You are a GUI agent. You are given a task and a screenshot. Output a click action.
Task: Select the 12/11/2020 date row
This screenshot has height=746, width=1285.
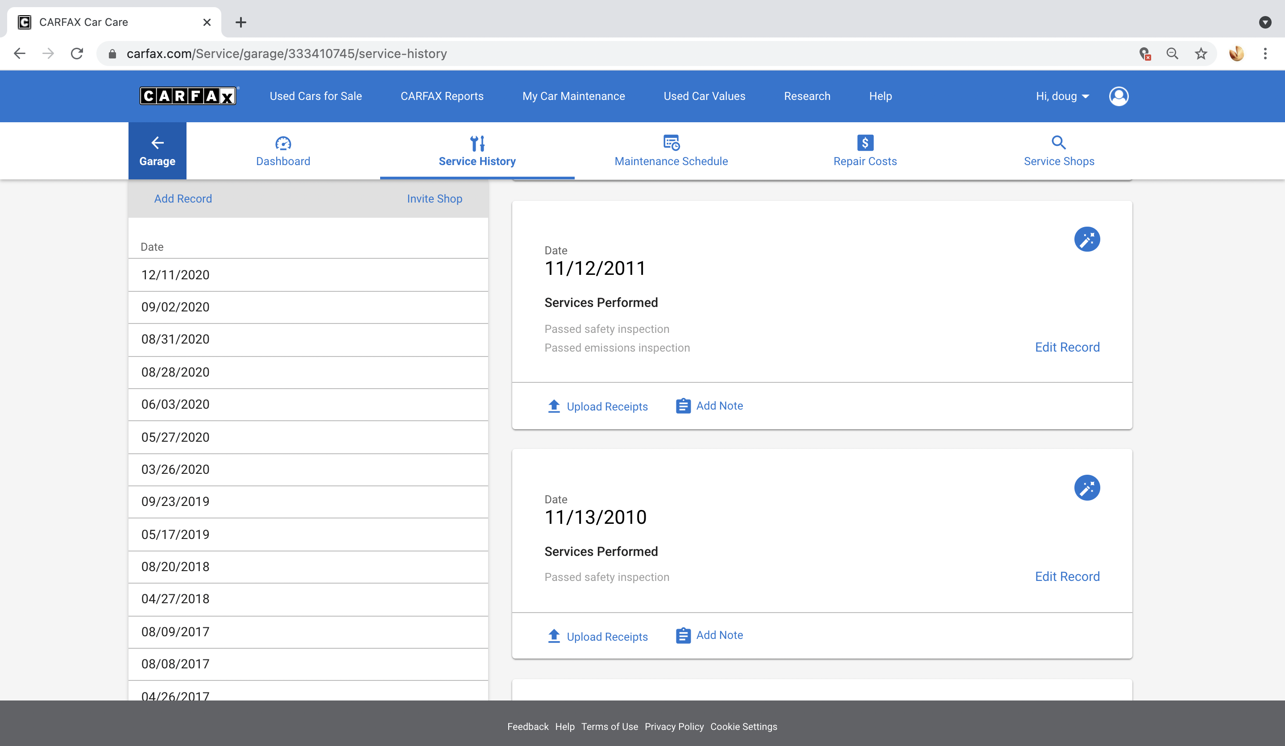(308, 275)
